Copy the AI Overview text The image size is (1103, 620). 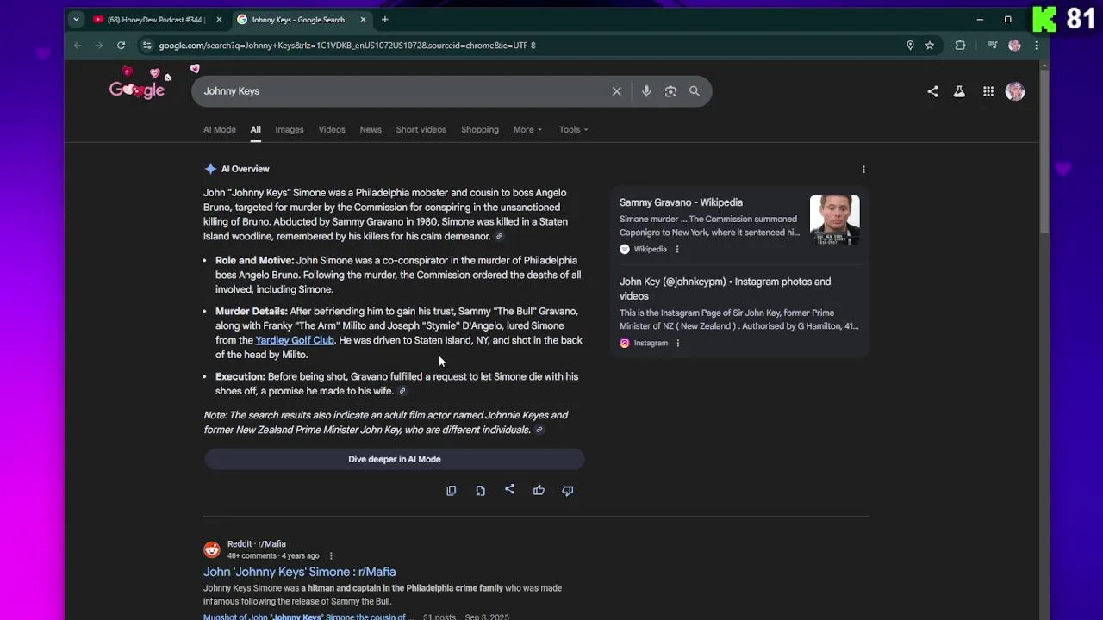(452, 490)
